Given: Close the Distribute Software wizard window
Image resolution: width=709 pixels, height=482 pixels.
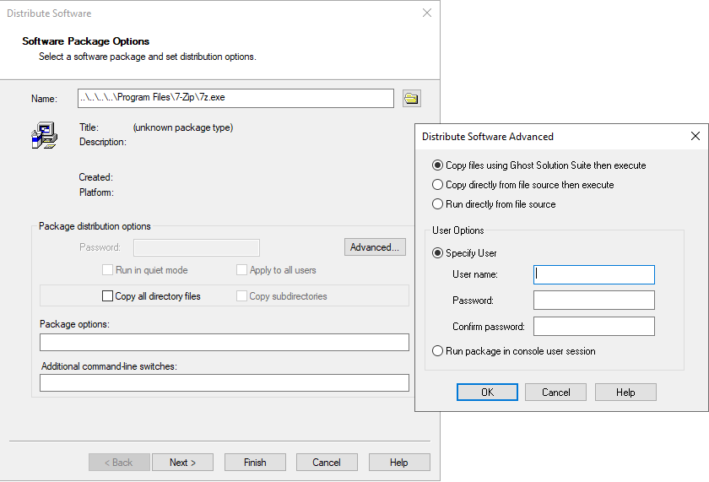Looking at the screenshot, I should click(x=427, y=14).
